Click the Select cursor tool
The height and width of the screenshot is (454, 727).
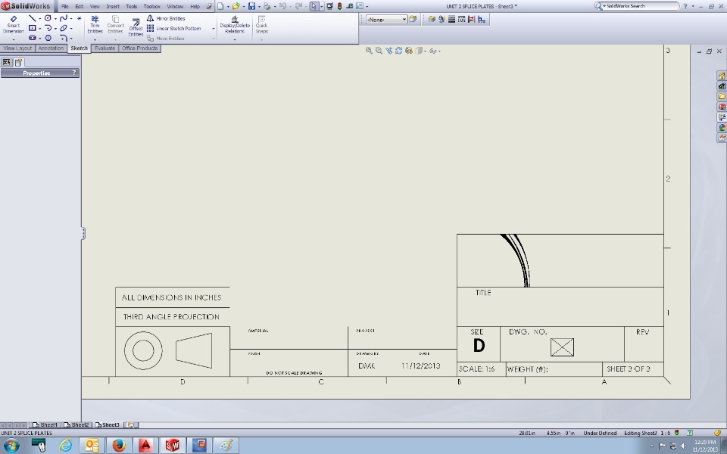(314, 6)
